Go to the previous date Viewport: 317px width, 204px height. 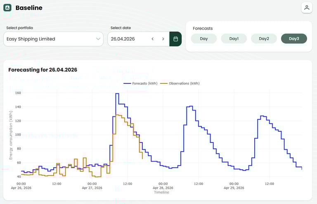pyautogui.click(x=152, y=39)
